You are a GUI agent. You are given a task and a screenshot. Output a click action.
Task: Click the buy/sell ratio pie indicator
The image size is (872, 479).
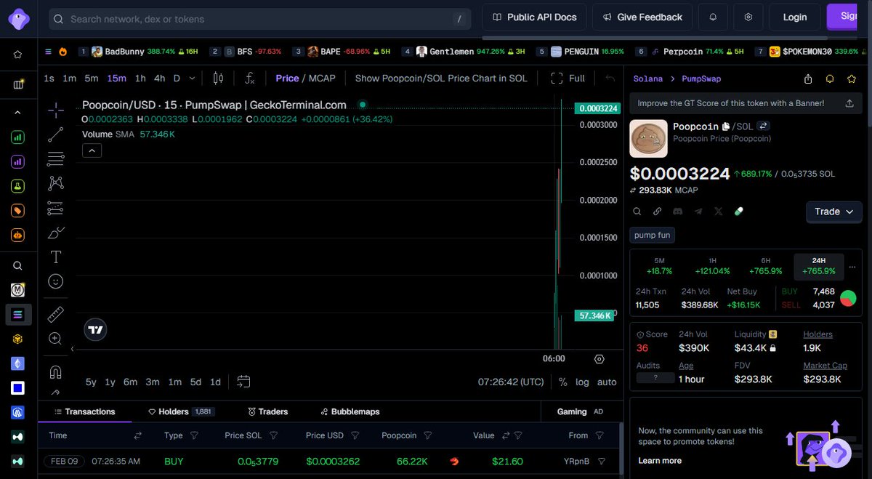click(847, 298)
